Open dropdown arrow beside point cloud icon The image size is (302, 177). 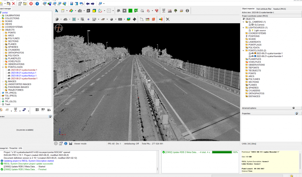coord(70,19)
